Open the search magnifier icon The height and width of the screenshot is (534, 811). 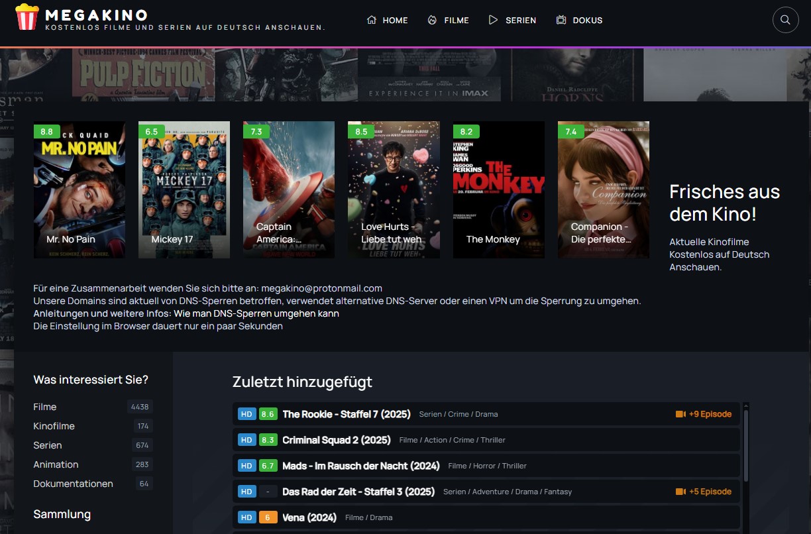tap(785, 20)
